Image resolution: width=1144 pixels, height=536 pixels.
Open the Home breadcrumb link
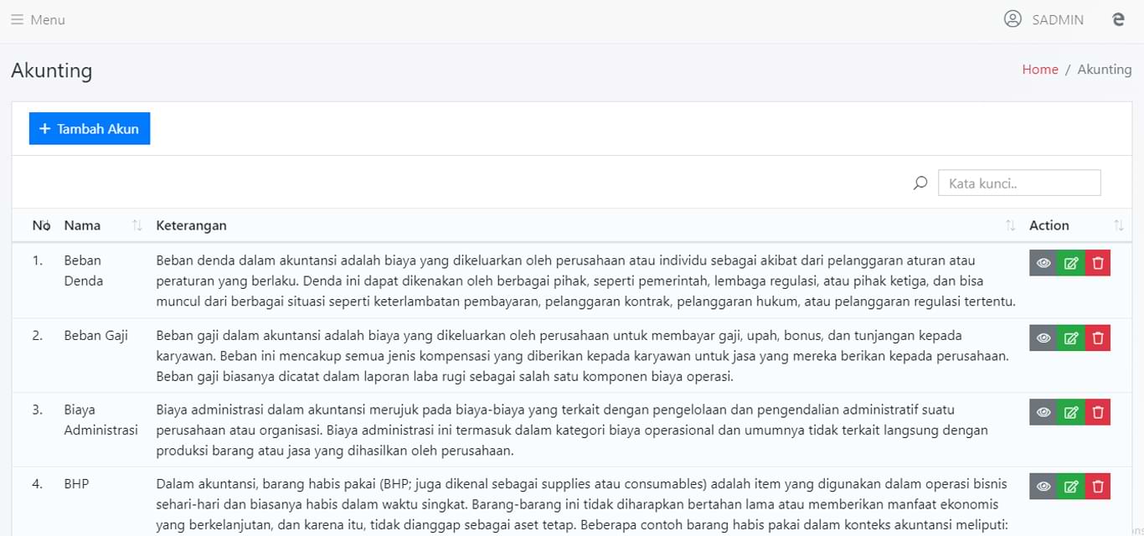pyautogui.click(x=1040, y=70)
